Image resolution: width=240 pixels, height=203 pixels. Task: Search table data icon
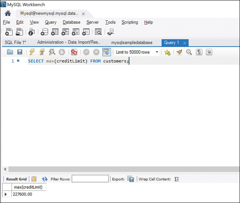[98, 32]
